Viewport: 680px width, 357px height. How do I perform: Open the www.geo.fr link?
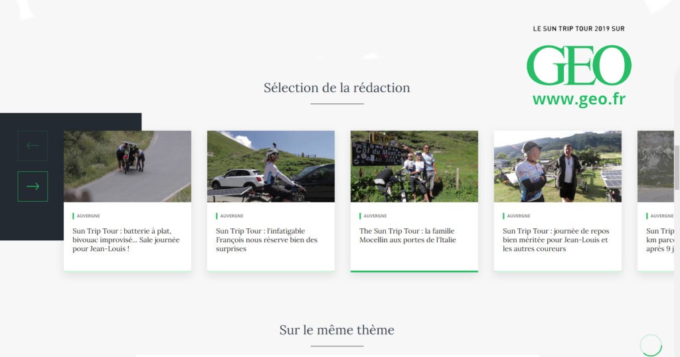click(578, 100)
